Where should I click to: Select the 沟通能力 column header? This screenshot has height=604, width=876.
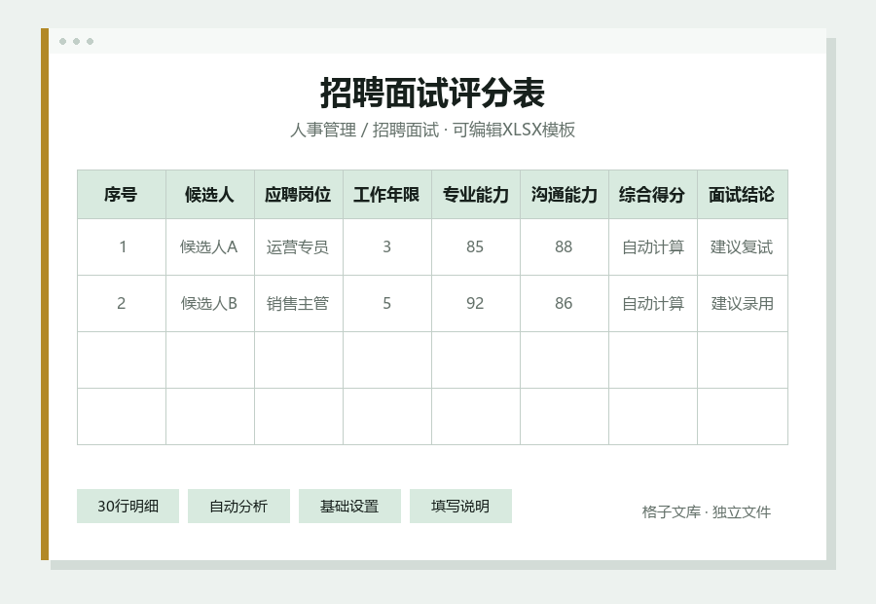(565, 195)
